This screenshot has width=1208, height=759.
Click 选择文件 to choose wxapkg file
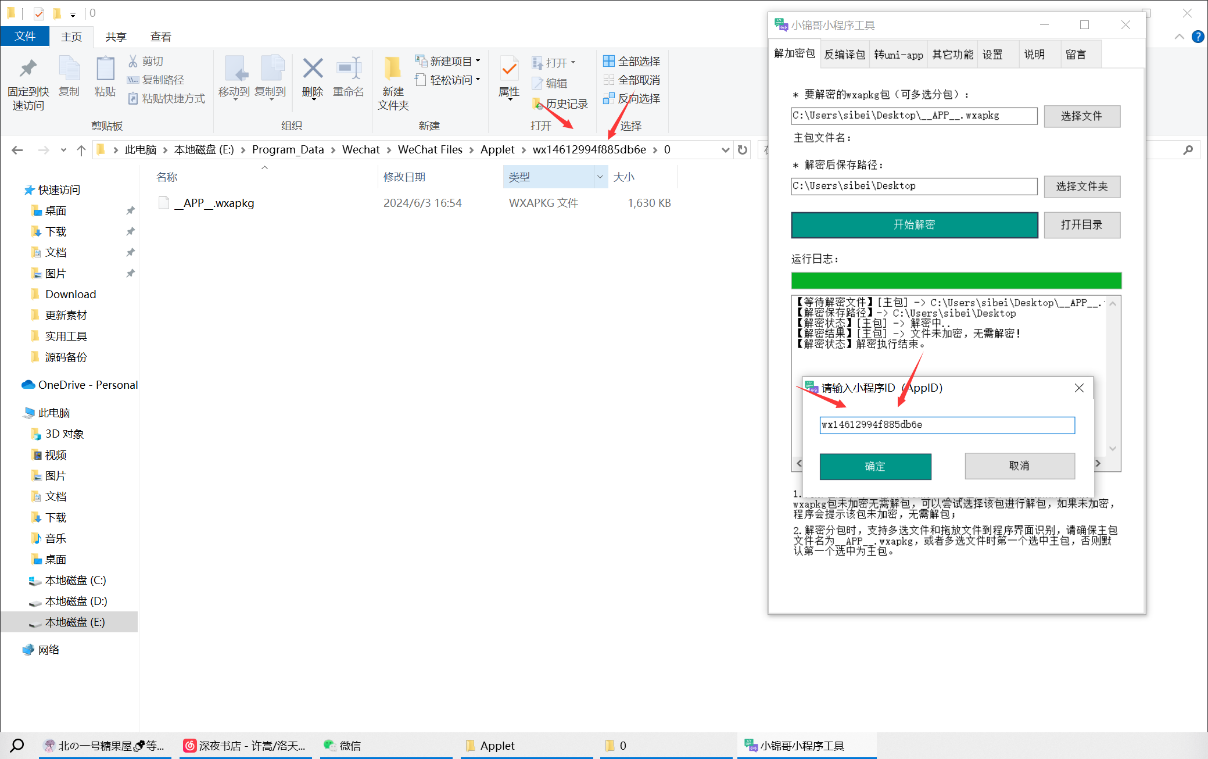point(1082,116)
